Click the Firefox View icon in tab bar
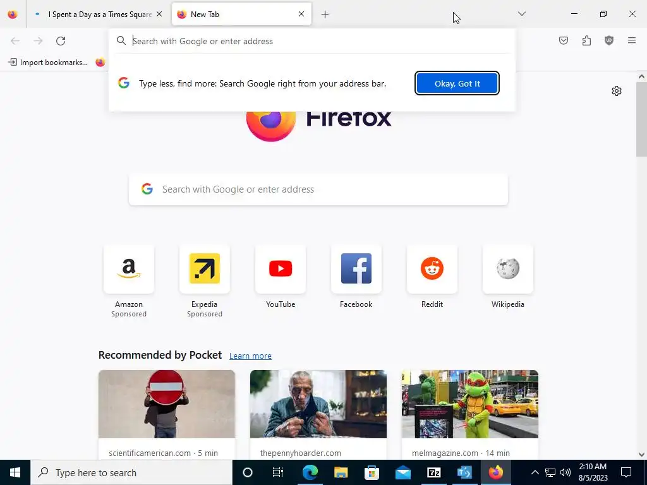This screenshot has height=485, width=647. (x=13, y=14)
